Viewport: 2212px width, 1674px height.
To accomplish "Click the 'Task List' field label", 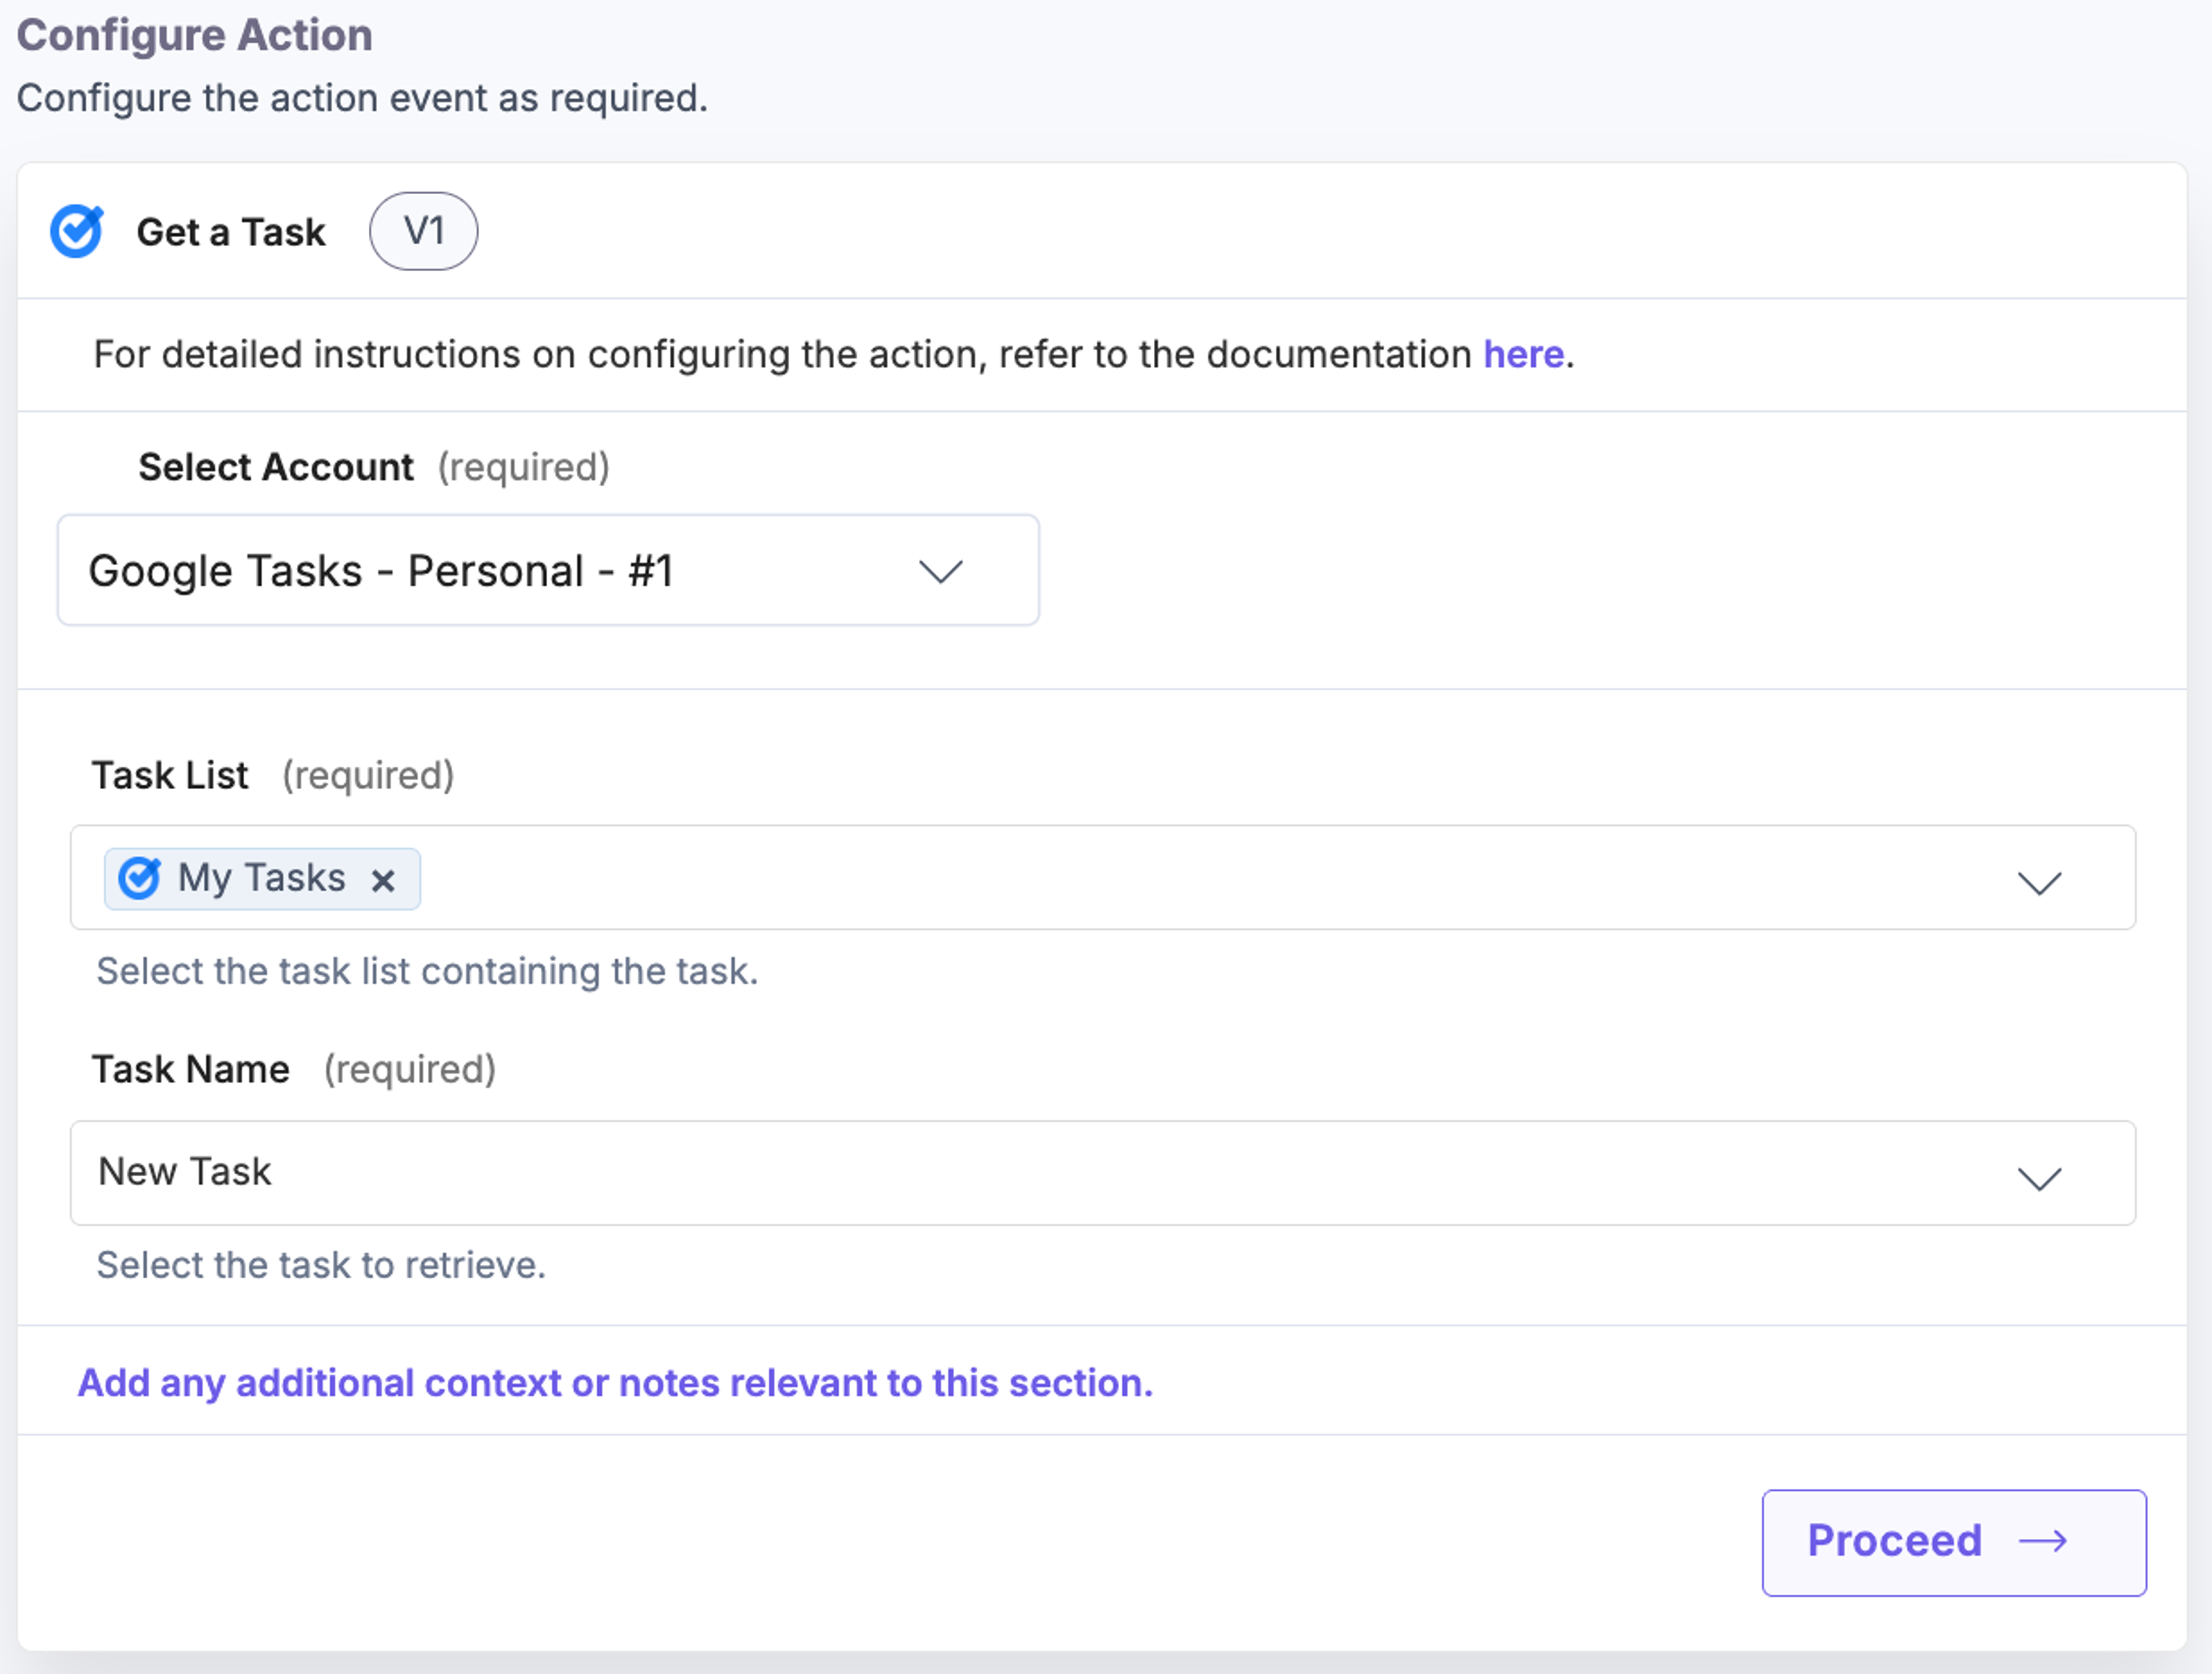I will (170, 775).
